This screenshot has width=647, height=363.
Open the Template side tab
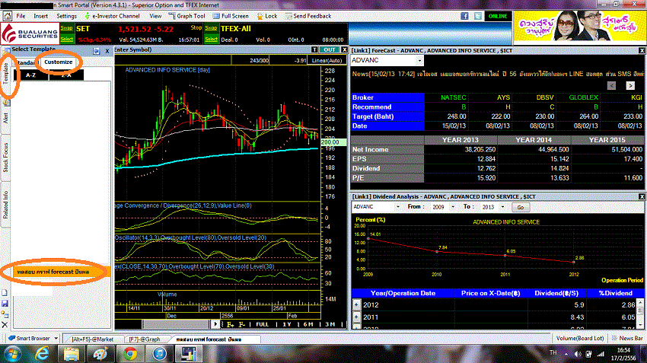point(5,75)
